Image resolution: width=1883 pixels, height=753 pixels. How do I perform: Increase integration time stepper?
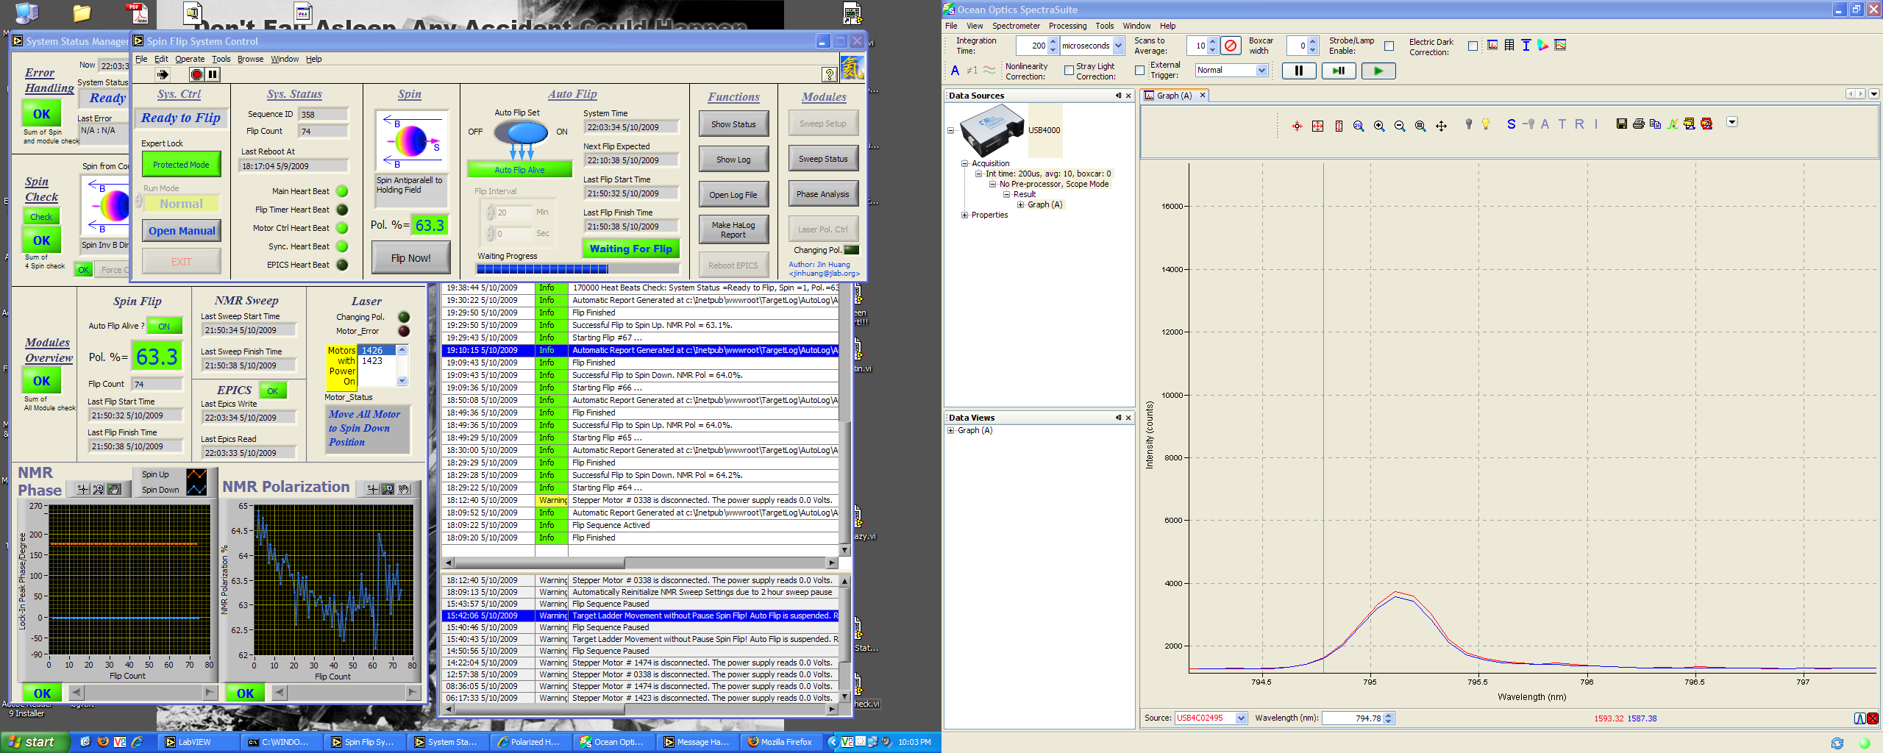pyautogui.click(x=1053, y=41)
